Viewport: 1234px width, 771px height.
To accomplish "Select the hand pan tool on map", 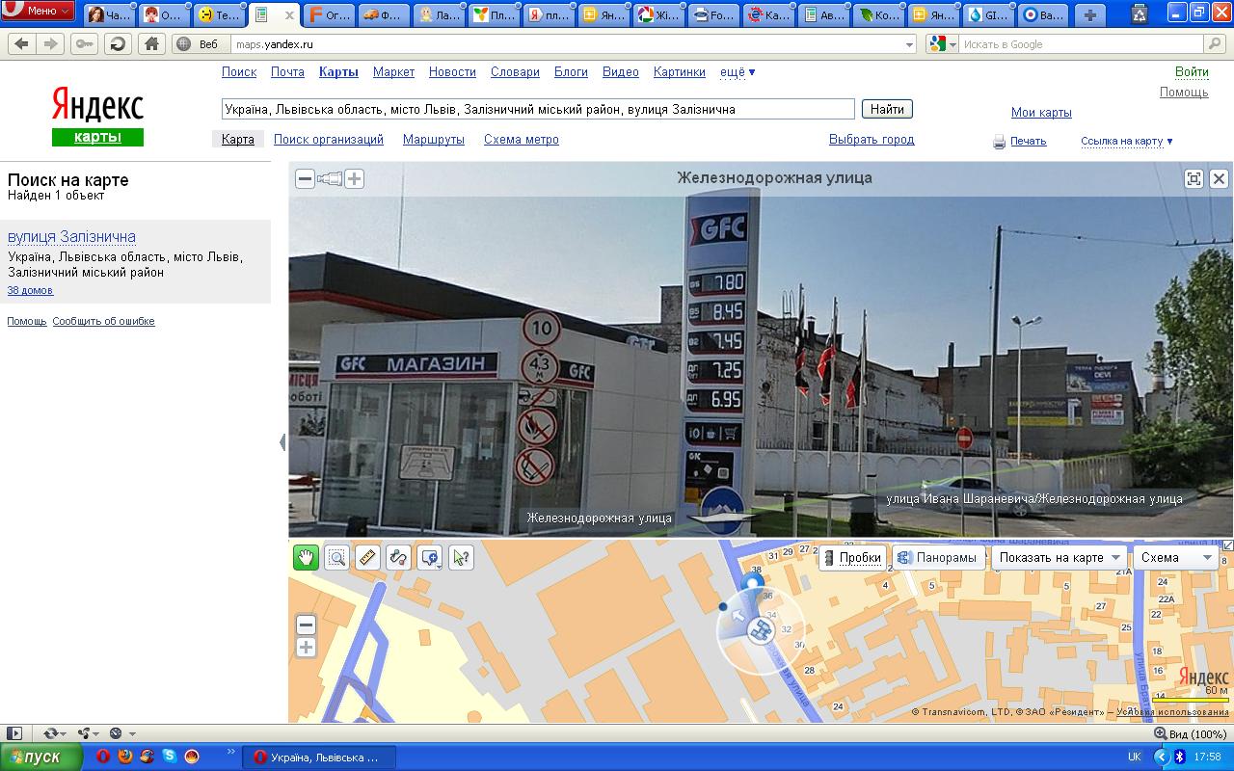I will click(306, 557).
